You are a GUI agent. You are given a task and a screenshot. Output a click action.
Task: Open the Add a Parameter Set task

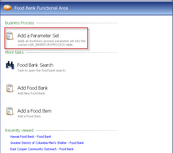pyautogui.click(x=38, y=36)
